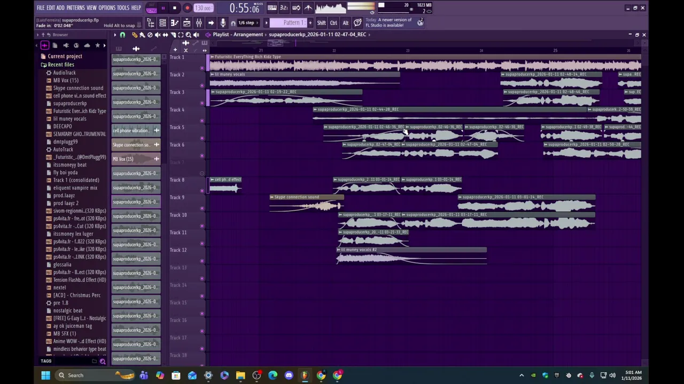Screen dimensions: 684x384
Task: Open FL Studio icon in taskbar
Action: pyautogui.click(x=305, y=375)
